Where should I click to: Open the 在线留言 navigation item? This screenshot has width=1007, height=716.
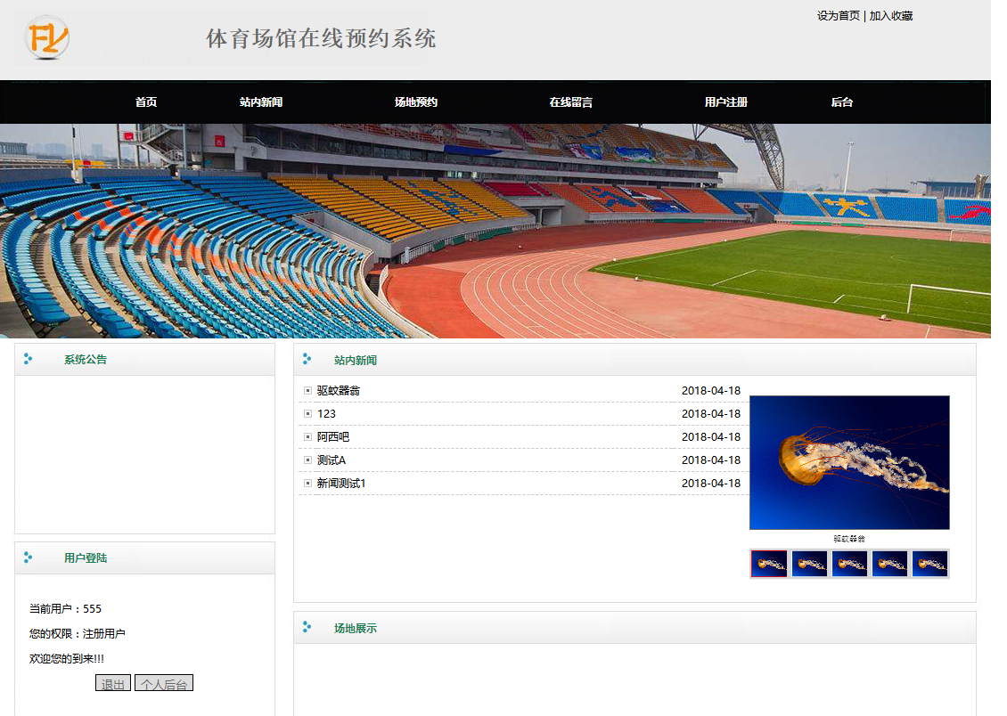571,102
